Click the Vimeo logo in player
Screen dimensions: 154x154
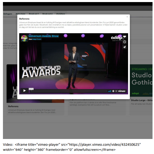[122, 91]
